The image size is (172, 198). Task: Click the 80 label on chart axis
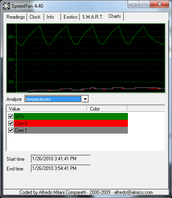[11, 37]
